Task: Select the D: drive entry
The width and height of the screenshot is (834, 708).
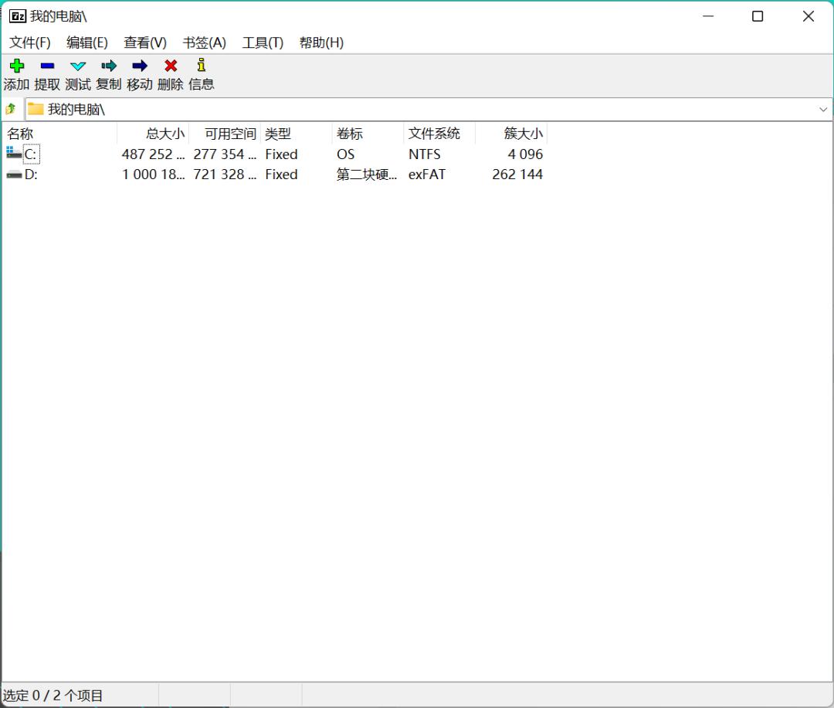Action: tap(30, 174)
